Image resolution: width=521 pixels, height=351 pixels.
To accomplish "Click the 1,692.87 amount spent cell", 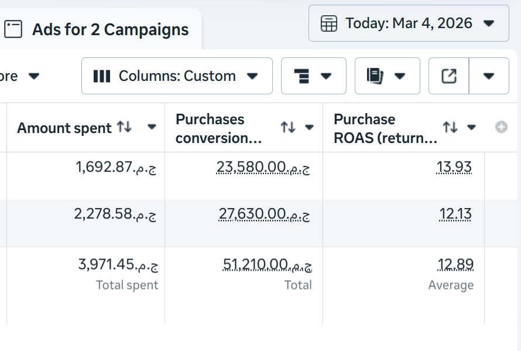I will (116, 167).
